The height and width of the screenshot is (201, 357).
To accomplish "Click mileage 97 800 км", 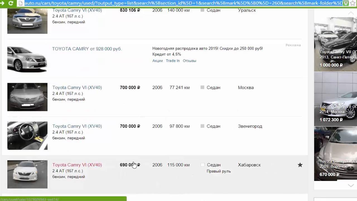I will pos(180,126).
